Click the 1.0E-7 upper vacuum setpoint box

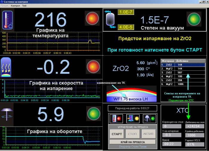(126, 12)
